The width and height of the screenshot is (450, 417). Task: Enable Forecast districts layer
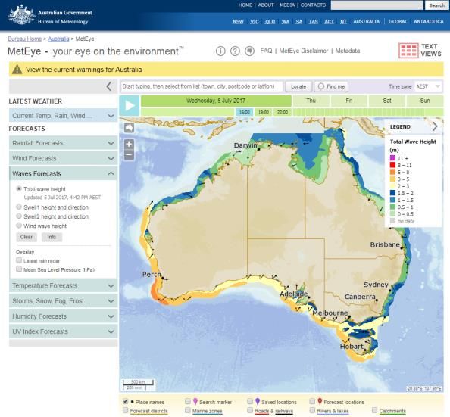(126, 410)
